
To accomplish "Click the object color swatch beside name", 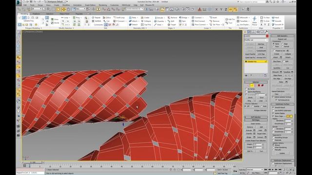I will [267, 36].
